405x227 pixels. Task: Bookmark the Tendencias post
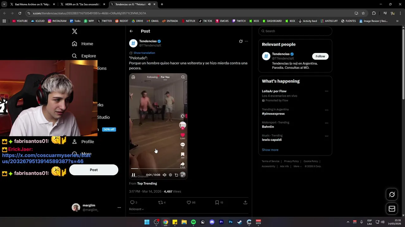217,202
